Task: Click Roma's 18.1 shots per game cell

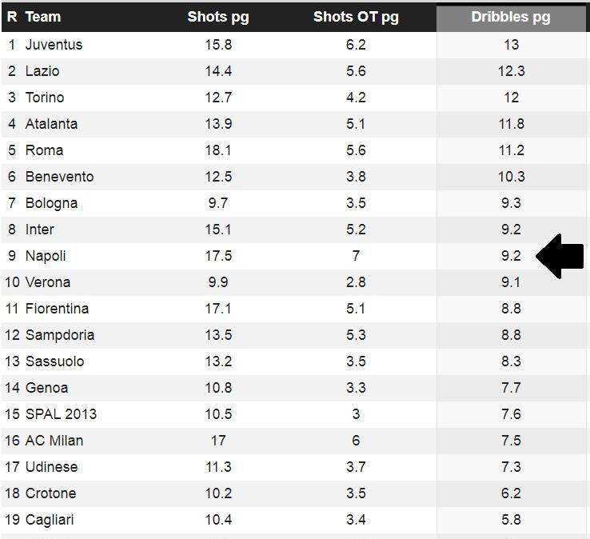Action: [x=217, y=150]
